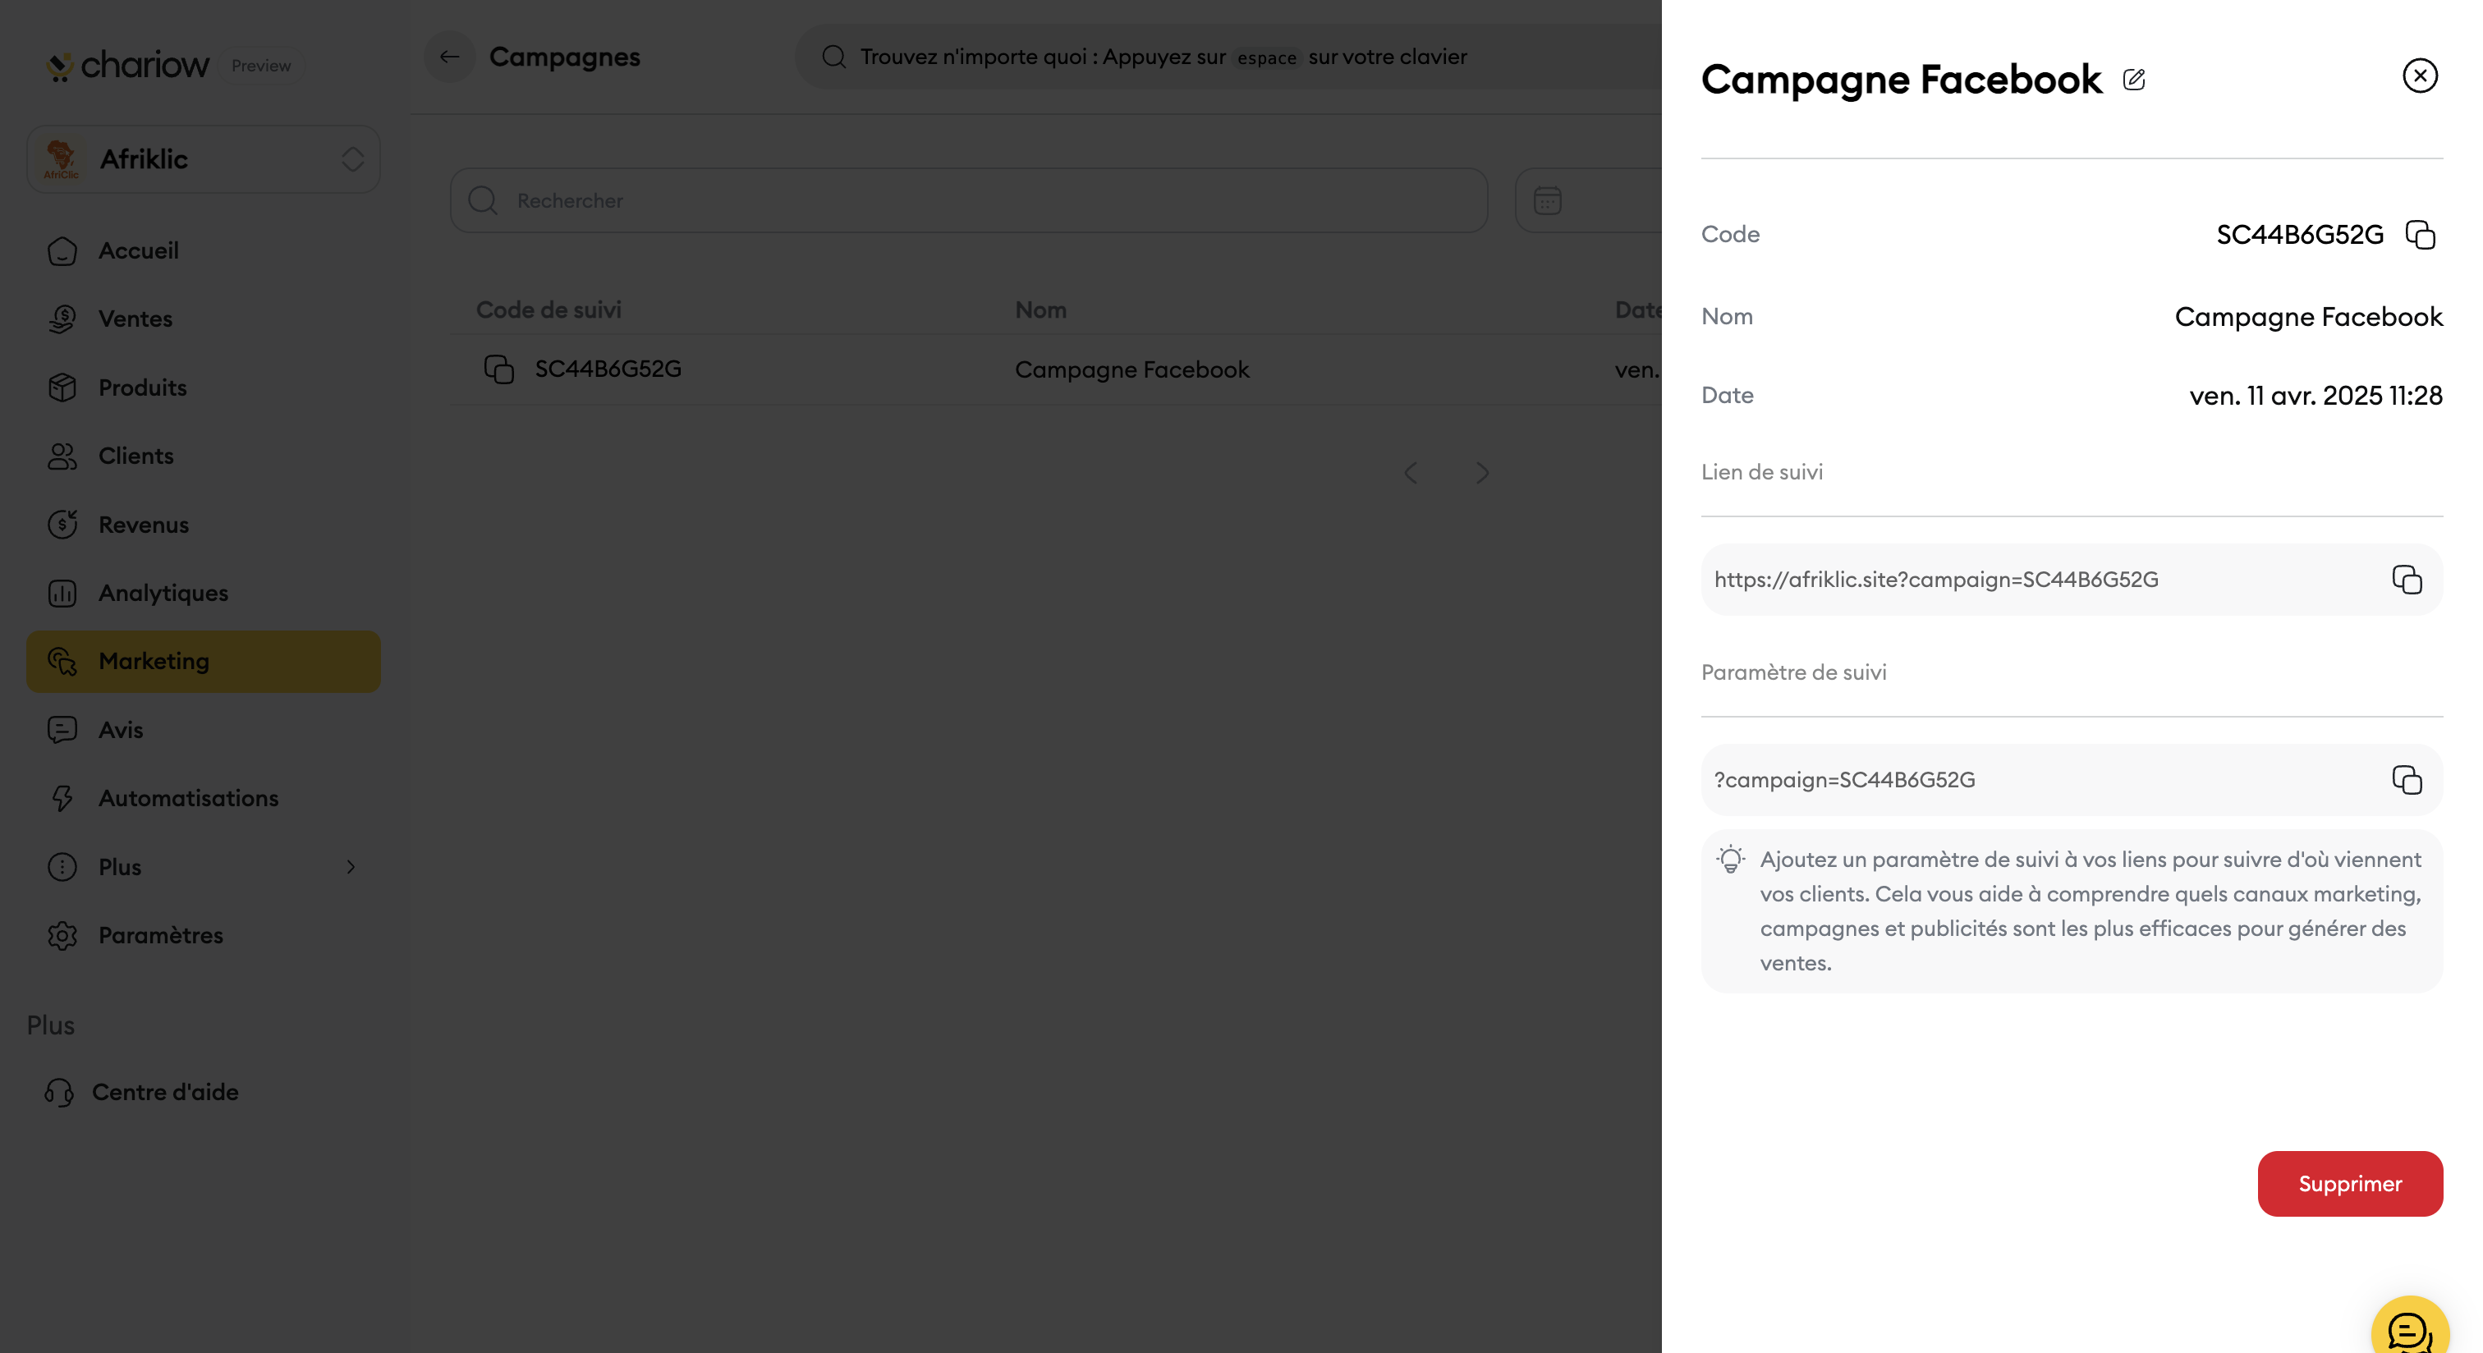Click the Avis speech bubble icon
Screen dimensions: 2483x1353
62,730
